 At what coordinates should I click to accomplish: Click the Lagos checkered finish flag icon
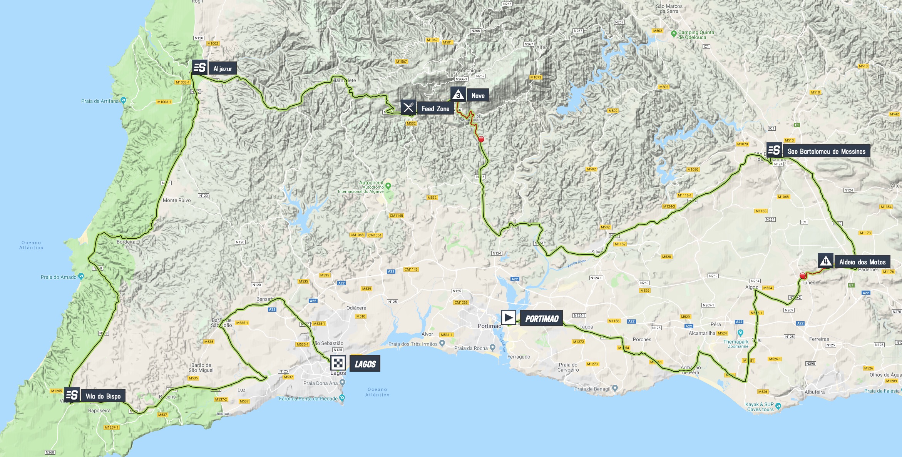tap(338, 363)
